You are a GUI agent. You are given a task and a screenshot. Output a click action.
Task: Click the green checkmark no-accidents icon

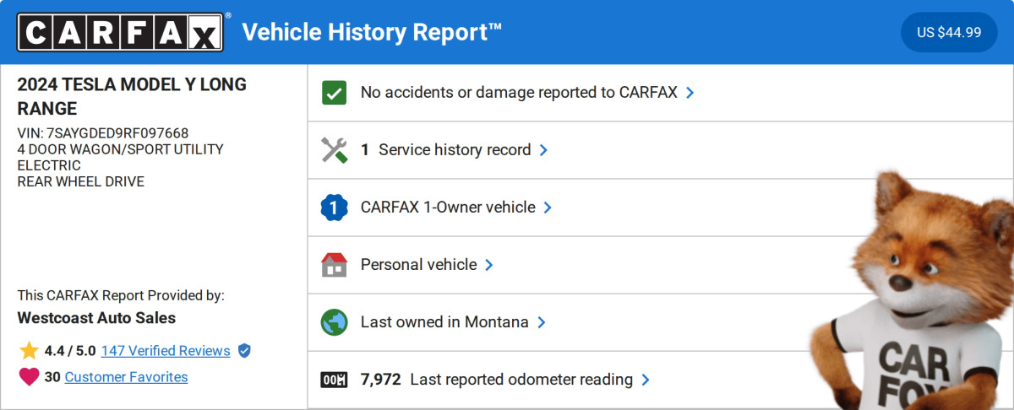pyautogui.click(x=335, y=93)
